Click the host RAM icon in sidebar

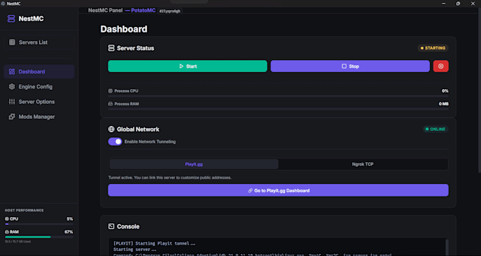pos(7,232)
